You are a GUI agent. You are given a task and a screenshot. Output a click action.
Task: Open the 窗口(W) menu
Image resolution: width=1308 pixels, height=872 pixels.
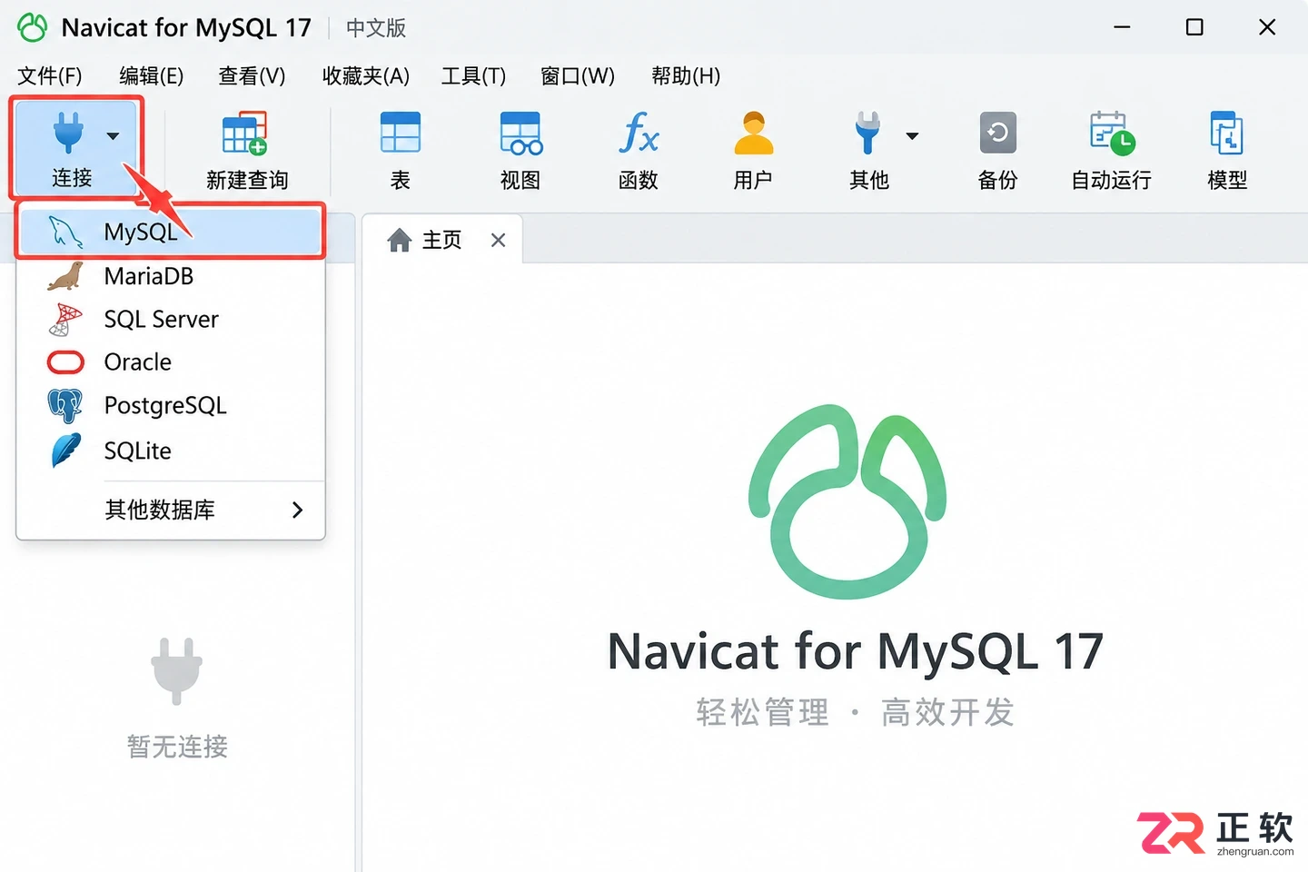[x=577, y=75]
